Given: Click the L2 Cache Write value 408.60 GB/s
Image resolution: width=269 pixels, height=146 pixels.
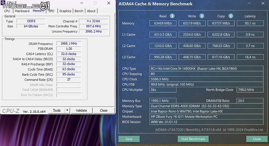Looking at the screenshot, I should coord(192,46).
